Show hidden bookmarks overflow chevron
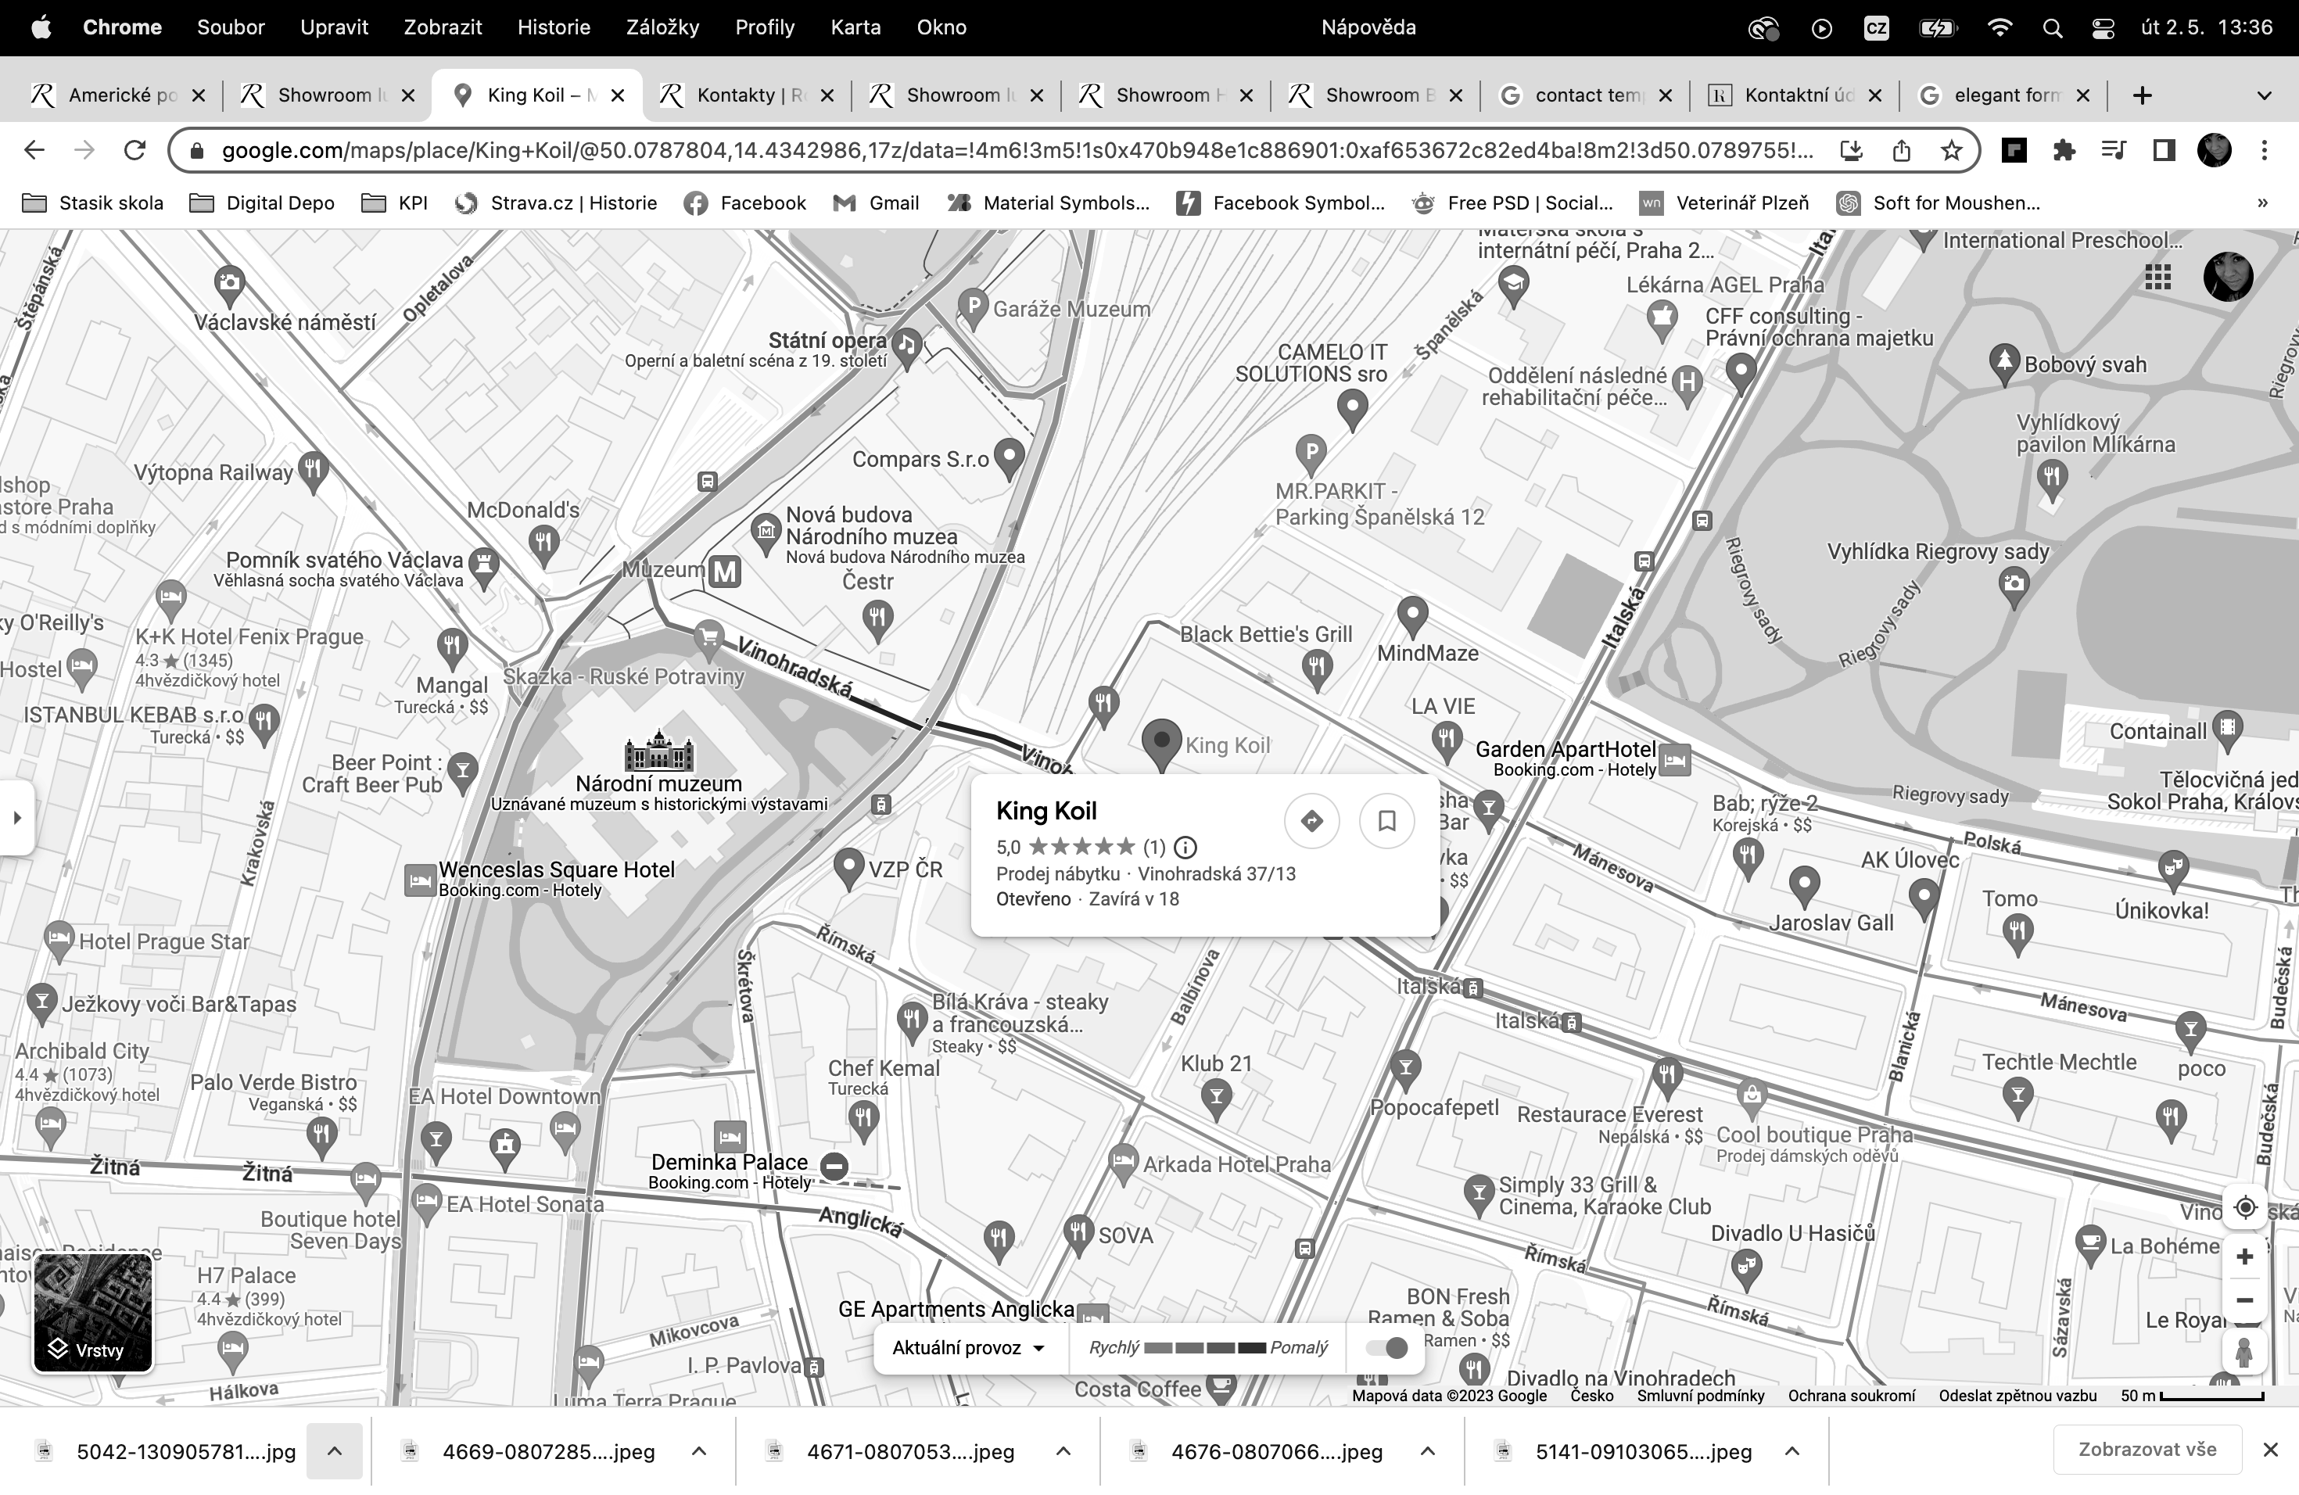This screenshot has height=1495, width=2299. [2262, 203]
